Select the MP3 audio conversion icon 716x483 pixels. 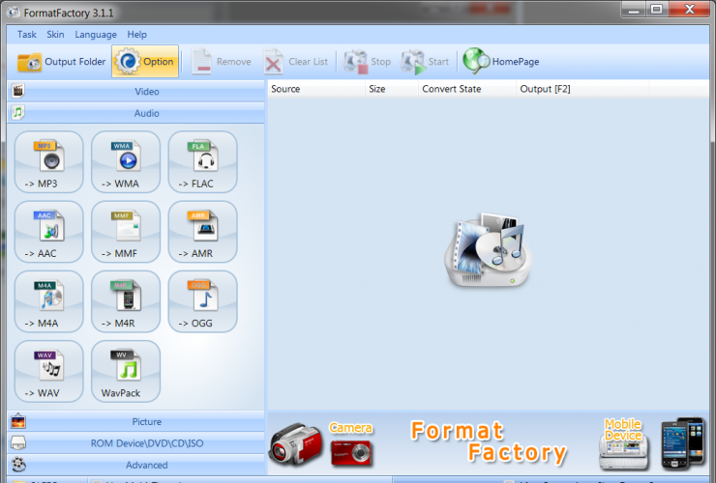click(x=48, y=162)
